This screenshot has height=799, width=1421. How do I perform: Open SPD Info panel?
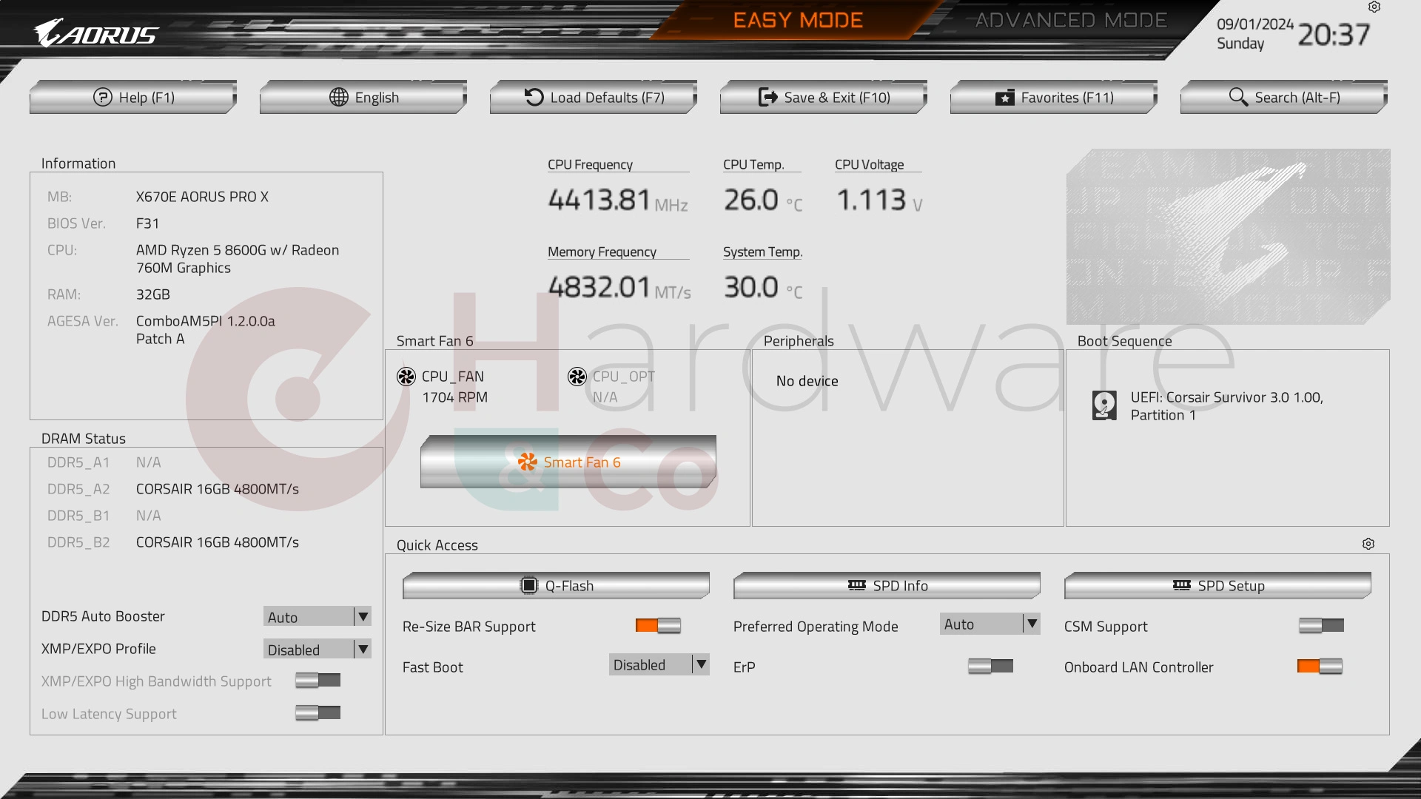coord(887,584)
